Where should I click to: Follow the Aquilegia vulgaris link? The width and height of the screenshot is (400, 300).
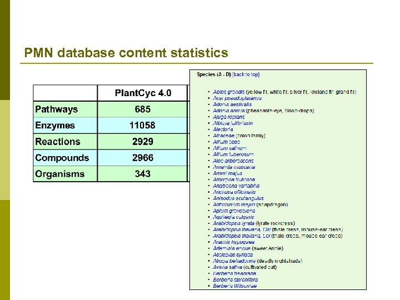click(233, 217)
